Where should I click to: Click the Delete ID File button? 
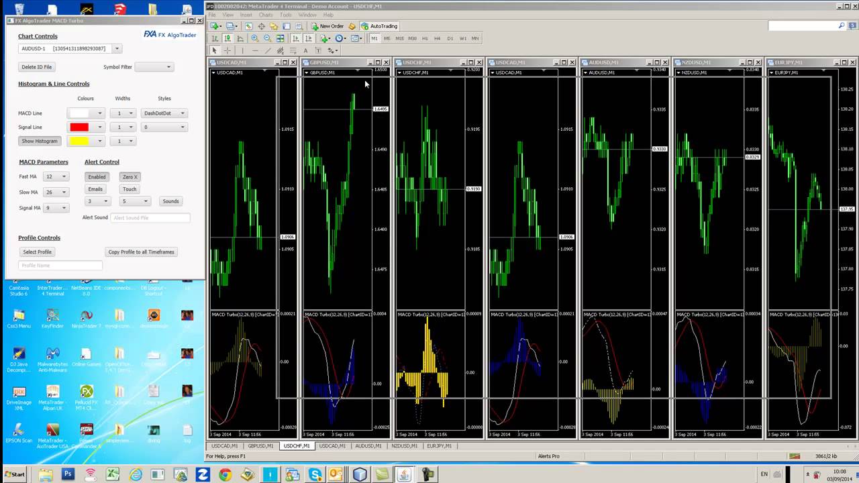[36, 66]
